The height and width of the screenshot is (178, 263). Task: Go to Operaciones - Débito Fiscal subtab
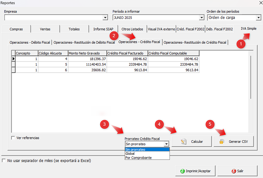(x=30, y=42)
